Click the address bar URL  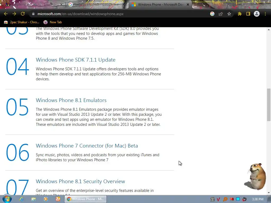pos(80,14)
